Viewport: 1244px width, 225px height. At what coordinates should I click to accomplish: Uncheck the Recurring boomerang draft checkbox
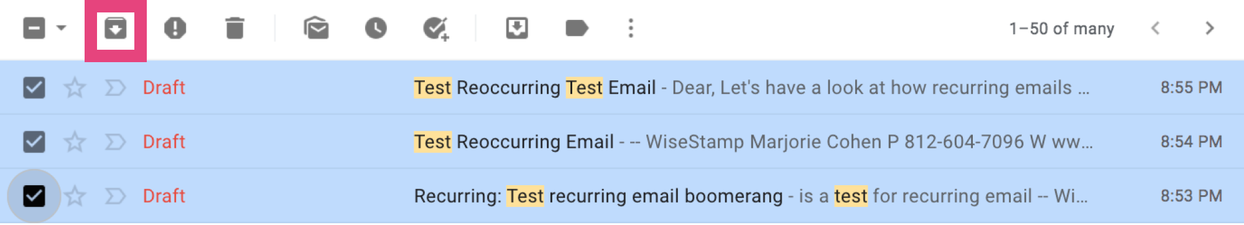34,196
